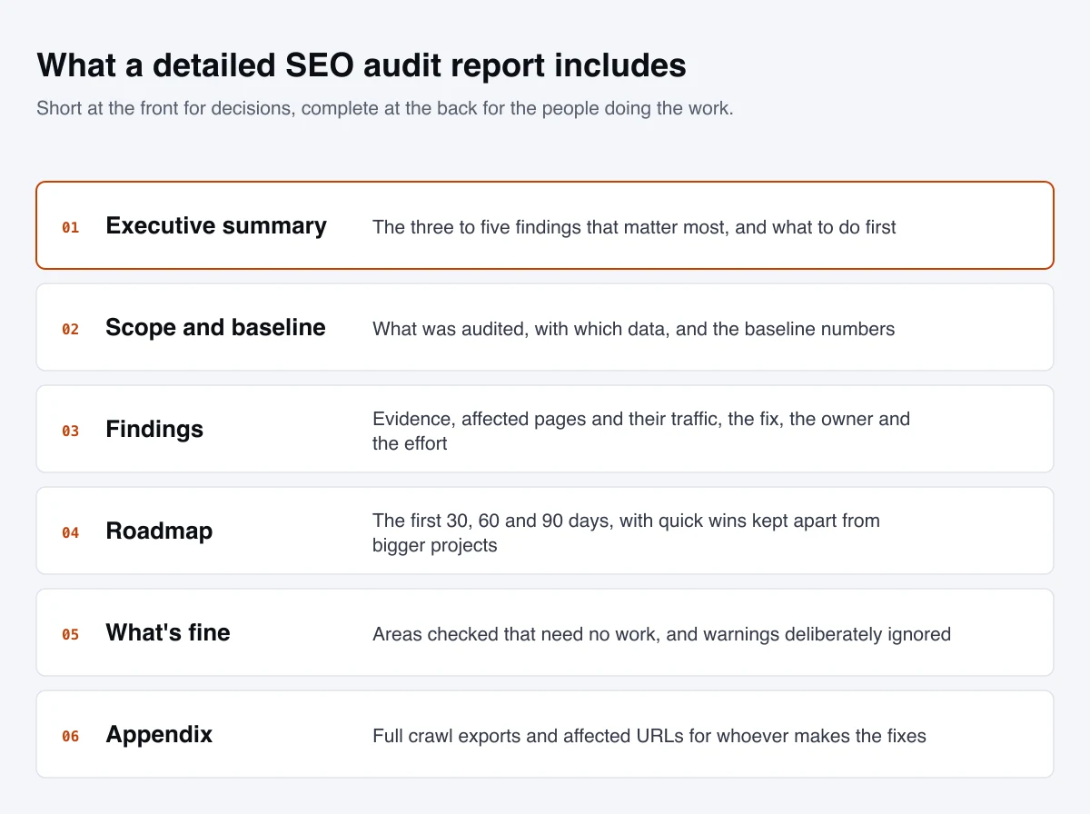Select the Executive summary card
The height and width of the screenshot is (814, 1090).
coord(545,225)
